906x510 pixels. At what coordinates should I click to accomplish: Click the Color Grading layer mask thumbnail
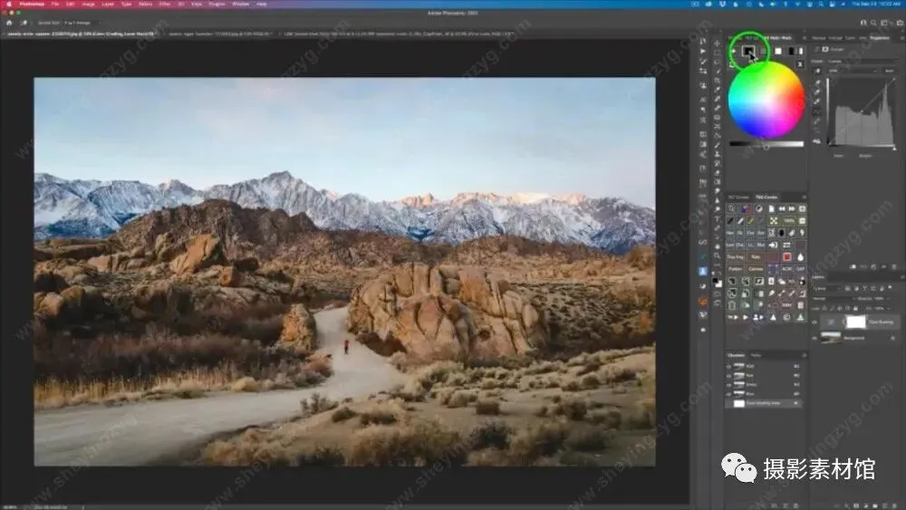[856, 322]
